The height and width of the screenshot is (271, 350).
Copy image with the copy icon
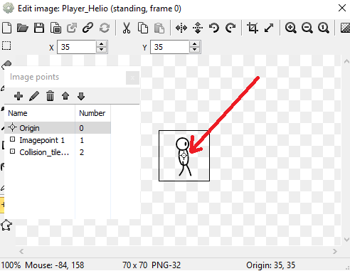point(143,28)
